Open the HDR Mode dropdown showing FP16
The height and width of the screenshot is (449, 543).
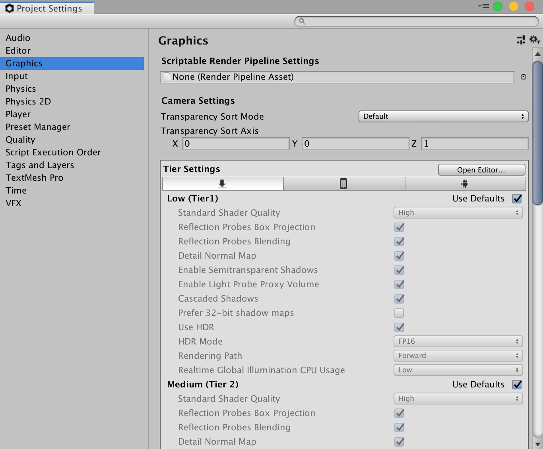[x=458, y=341]
